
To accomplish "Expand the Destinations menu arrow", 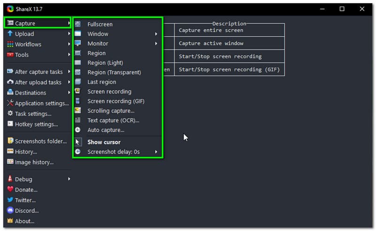I will [x=69, y=92].
